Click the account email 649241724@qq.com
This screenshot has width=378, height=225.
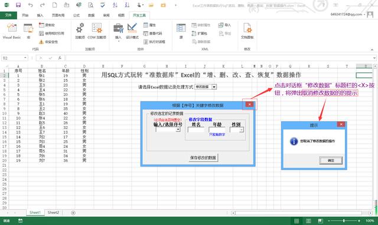(x=346, y=14)
